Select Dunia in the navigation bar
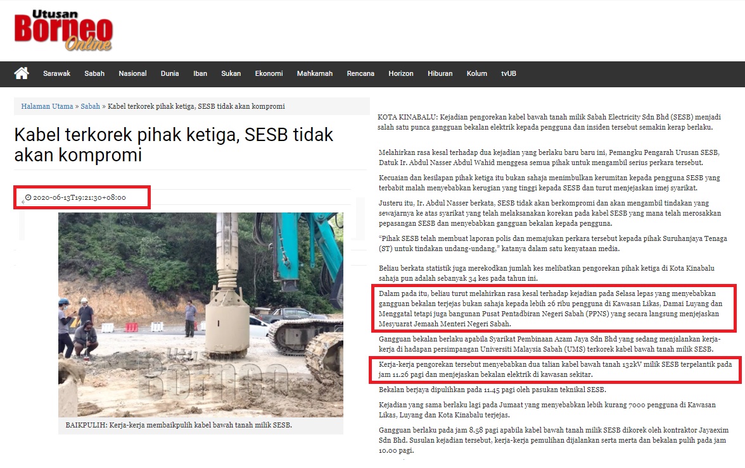Image resolution: width=745 pixels, height=468 pixels. [x=170, y=73]
